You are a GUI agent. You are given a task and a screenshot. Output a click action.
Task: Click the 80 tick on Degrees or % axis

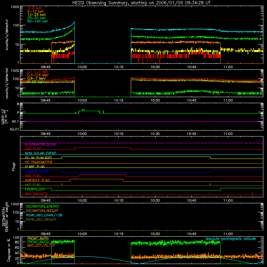17,242
